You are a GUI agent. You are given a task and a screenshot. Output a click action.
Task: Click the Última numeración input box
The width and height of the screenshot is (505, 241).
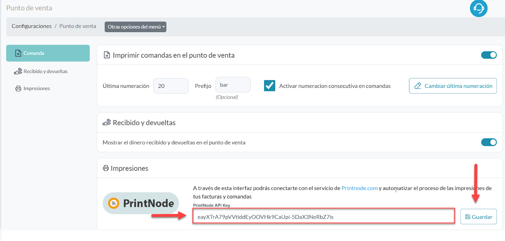(x=171, y=86)
